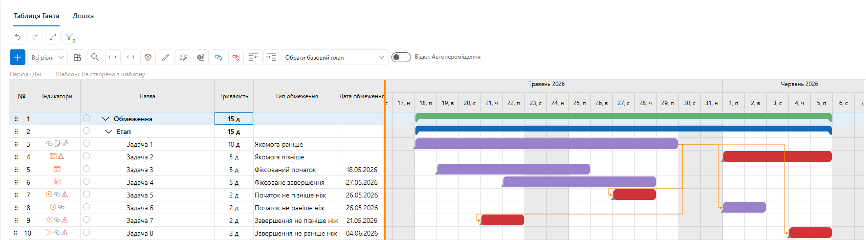Click the red Задача 7 Gantt bar
This screenshot has width=866, height=240.
[502, 220]
